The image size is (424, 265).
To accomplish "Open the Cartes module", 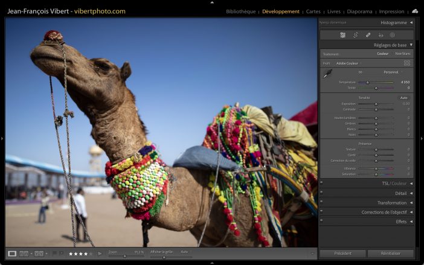I will (313, 11).
